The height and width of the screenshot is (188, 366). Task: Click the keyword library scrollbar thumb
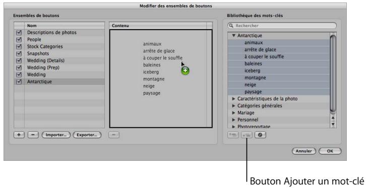pos(333,73)
